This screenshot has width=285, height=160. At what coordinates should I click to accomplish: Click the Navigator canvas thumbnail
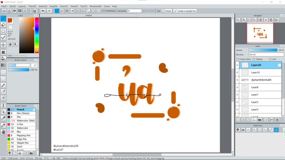click(x=260, y=33)
